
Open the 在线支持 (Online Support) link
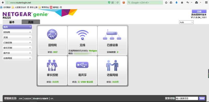28,99
